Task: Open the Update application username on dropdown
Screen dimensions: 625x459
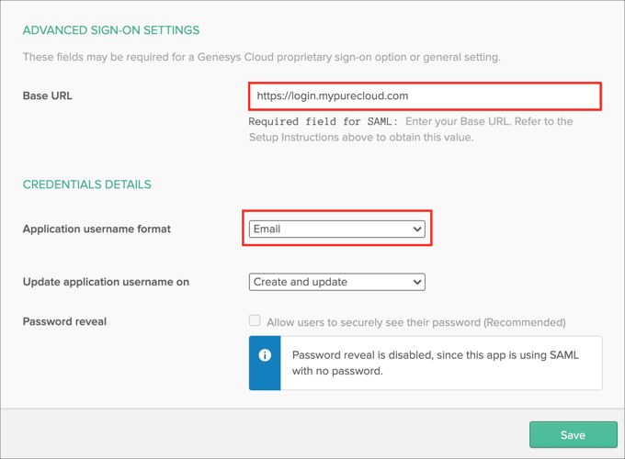Action: point(336,282)
